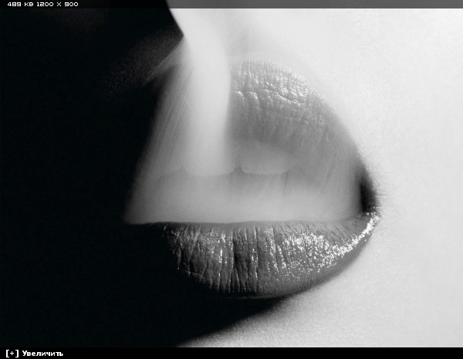Viewport: 463px width, 359px height.
Task: Click the [+] enlarge icon
Action: 12,354
